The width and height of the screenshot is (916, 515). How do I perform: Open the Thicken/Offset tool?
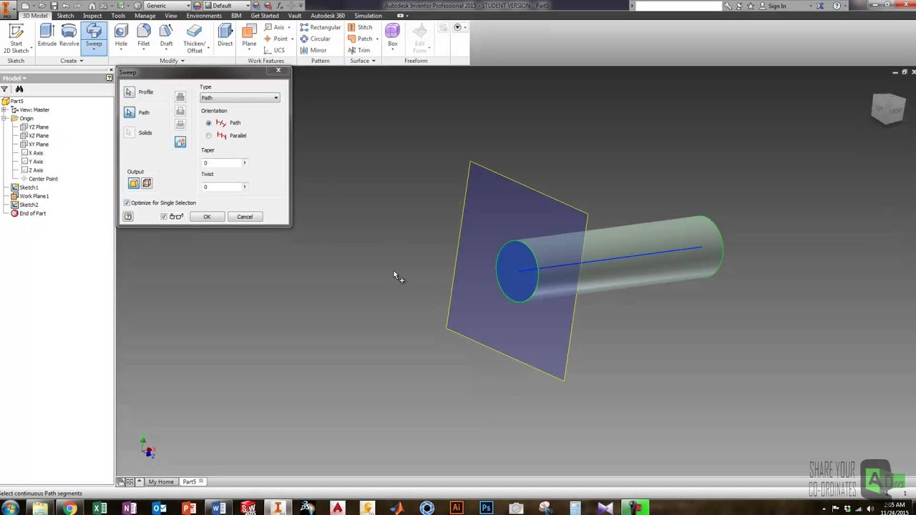[194, 39]
